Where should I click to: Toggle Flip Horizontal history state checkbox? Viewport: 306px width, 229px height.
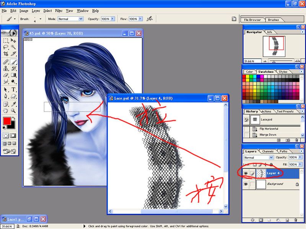[246, 129]
